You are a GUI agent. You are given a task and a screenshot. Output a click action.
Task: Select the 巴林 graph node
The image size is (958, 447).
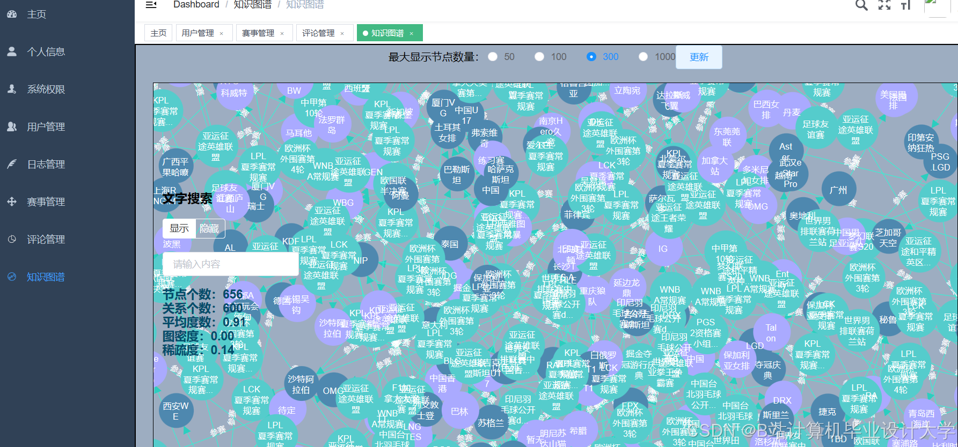[459, 411]
